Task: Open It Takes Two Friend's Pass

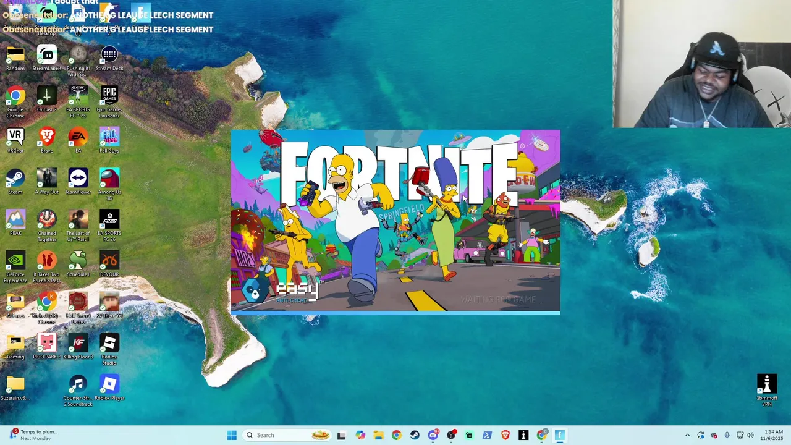Action: pyautogui.click(x=47, y=267)
